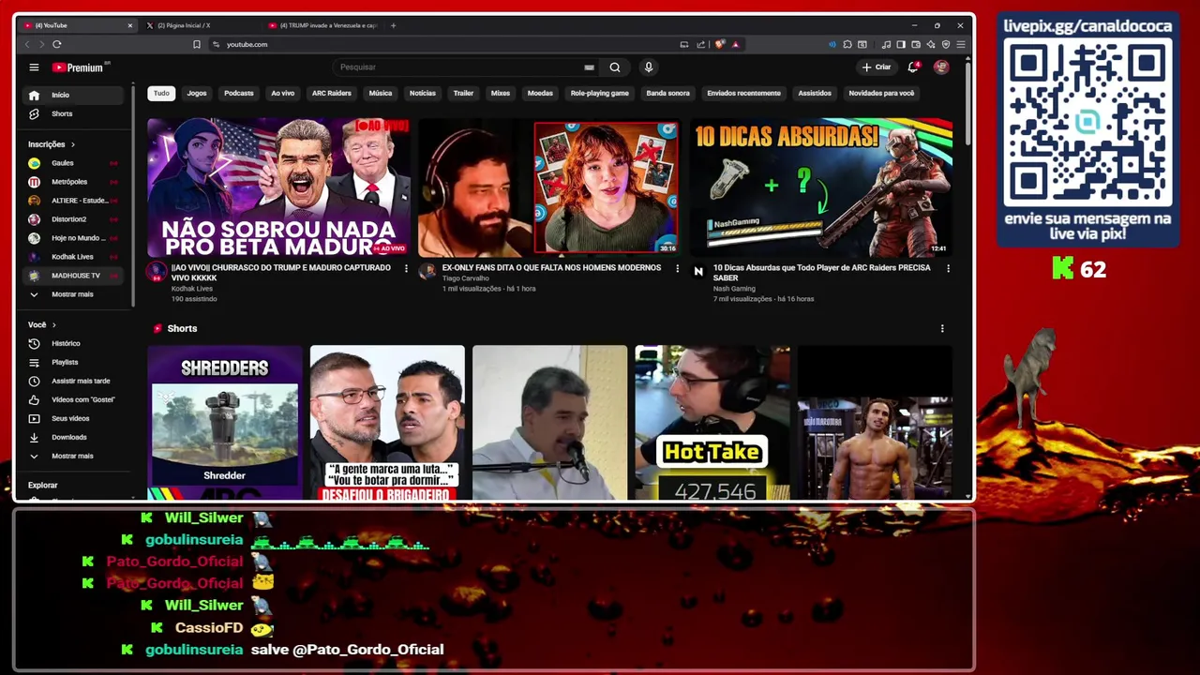This screenshot has width=1200, height=675.
Task: Expand the Você section chevron
Action: pos(53,324)
